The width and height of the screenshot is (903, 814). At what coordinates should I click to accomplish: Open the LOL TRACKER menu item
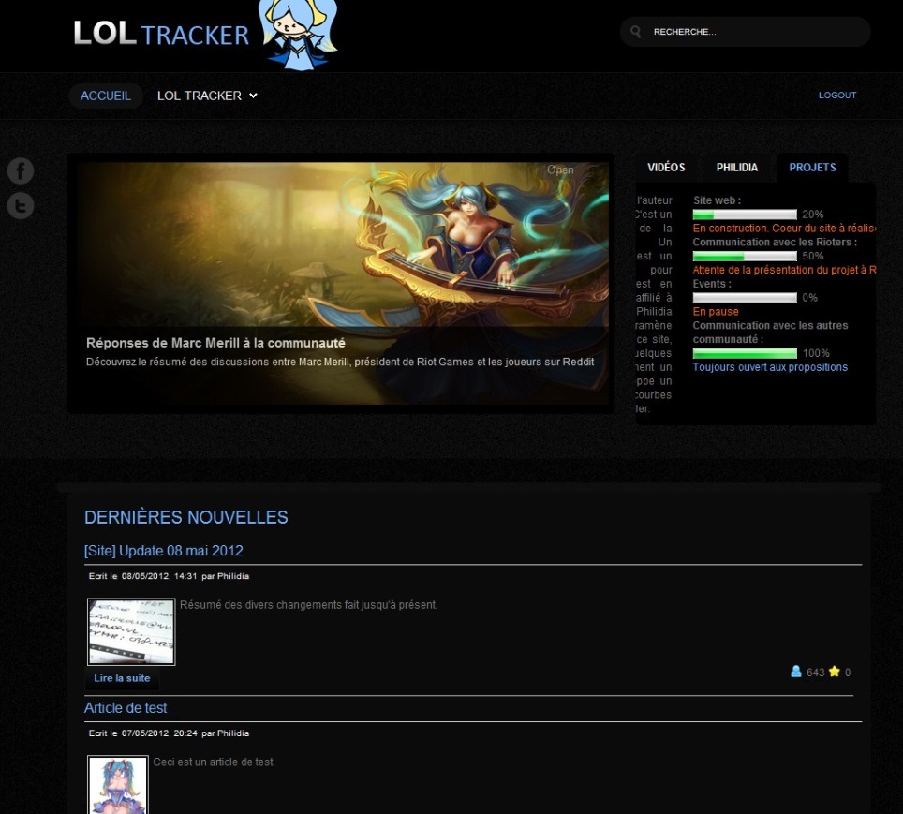click(x=200, y=96)
